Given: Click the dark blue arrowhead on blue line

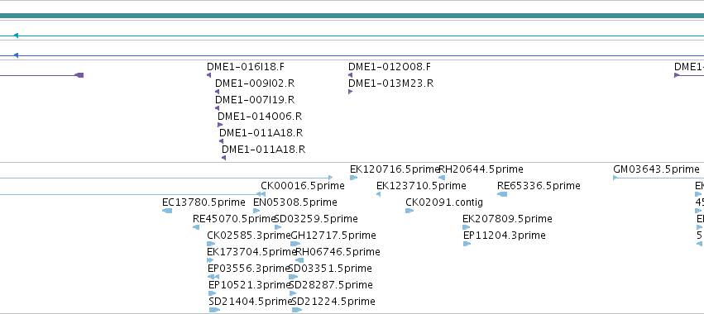Looking at the screenshot, I should [x=16, y=55].
